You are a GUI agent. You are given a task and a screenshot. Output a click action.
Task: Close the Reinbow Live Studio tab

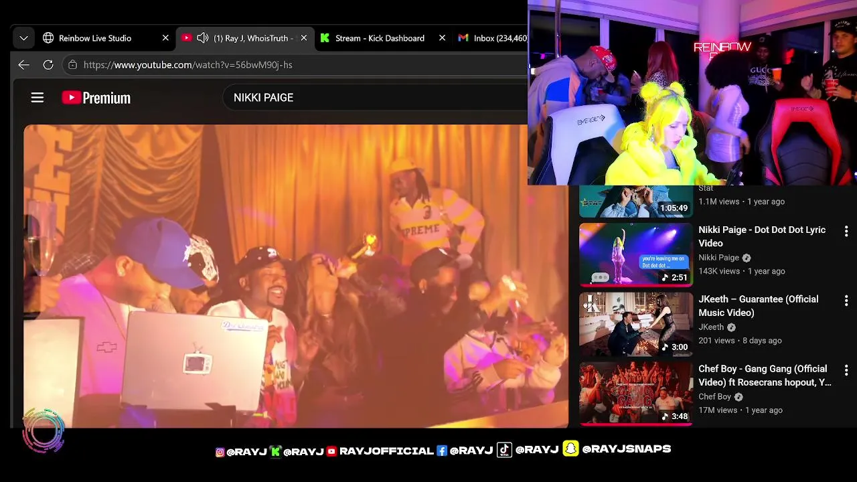165,38
